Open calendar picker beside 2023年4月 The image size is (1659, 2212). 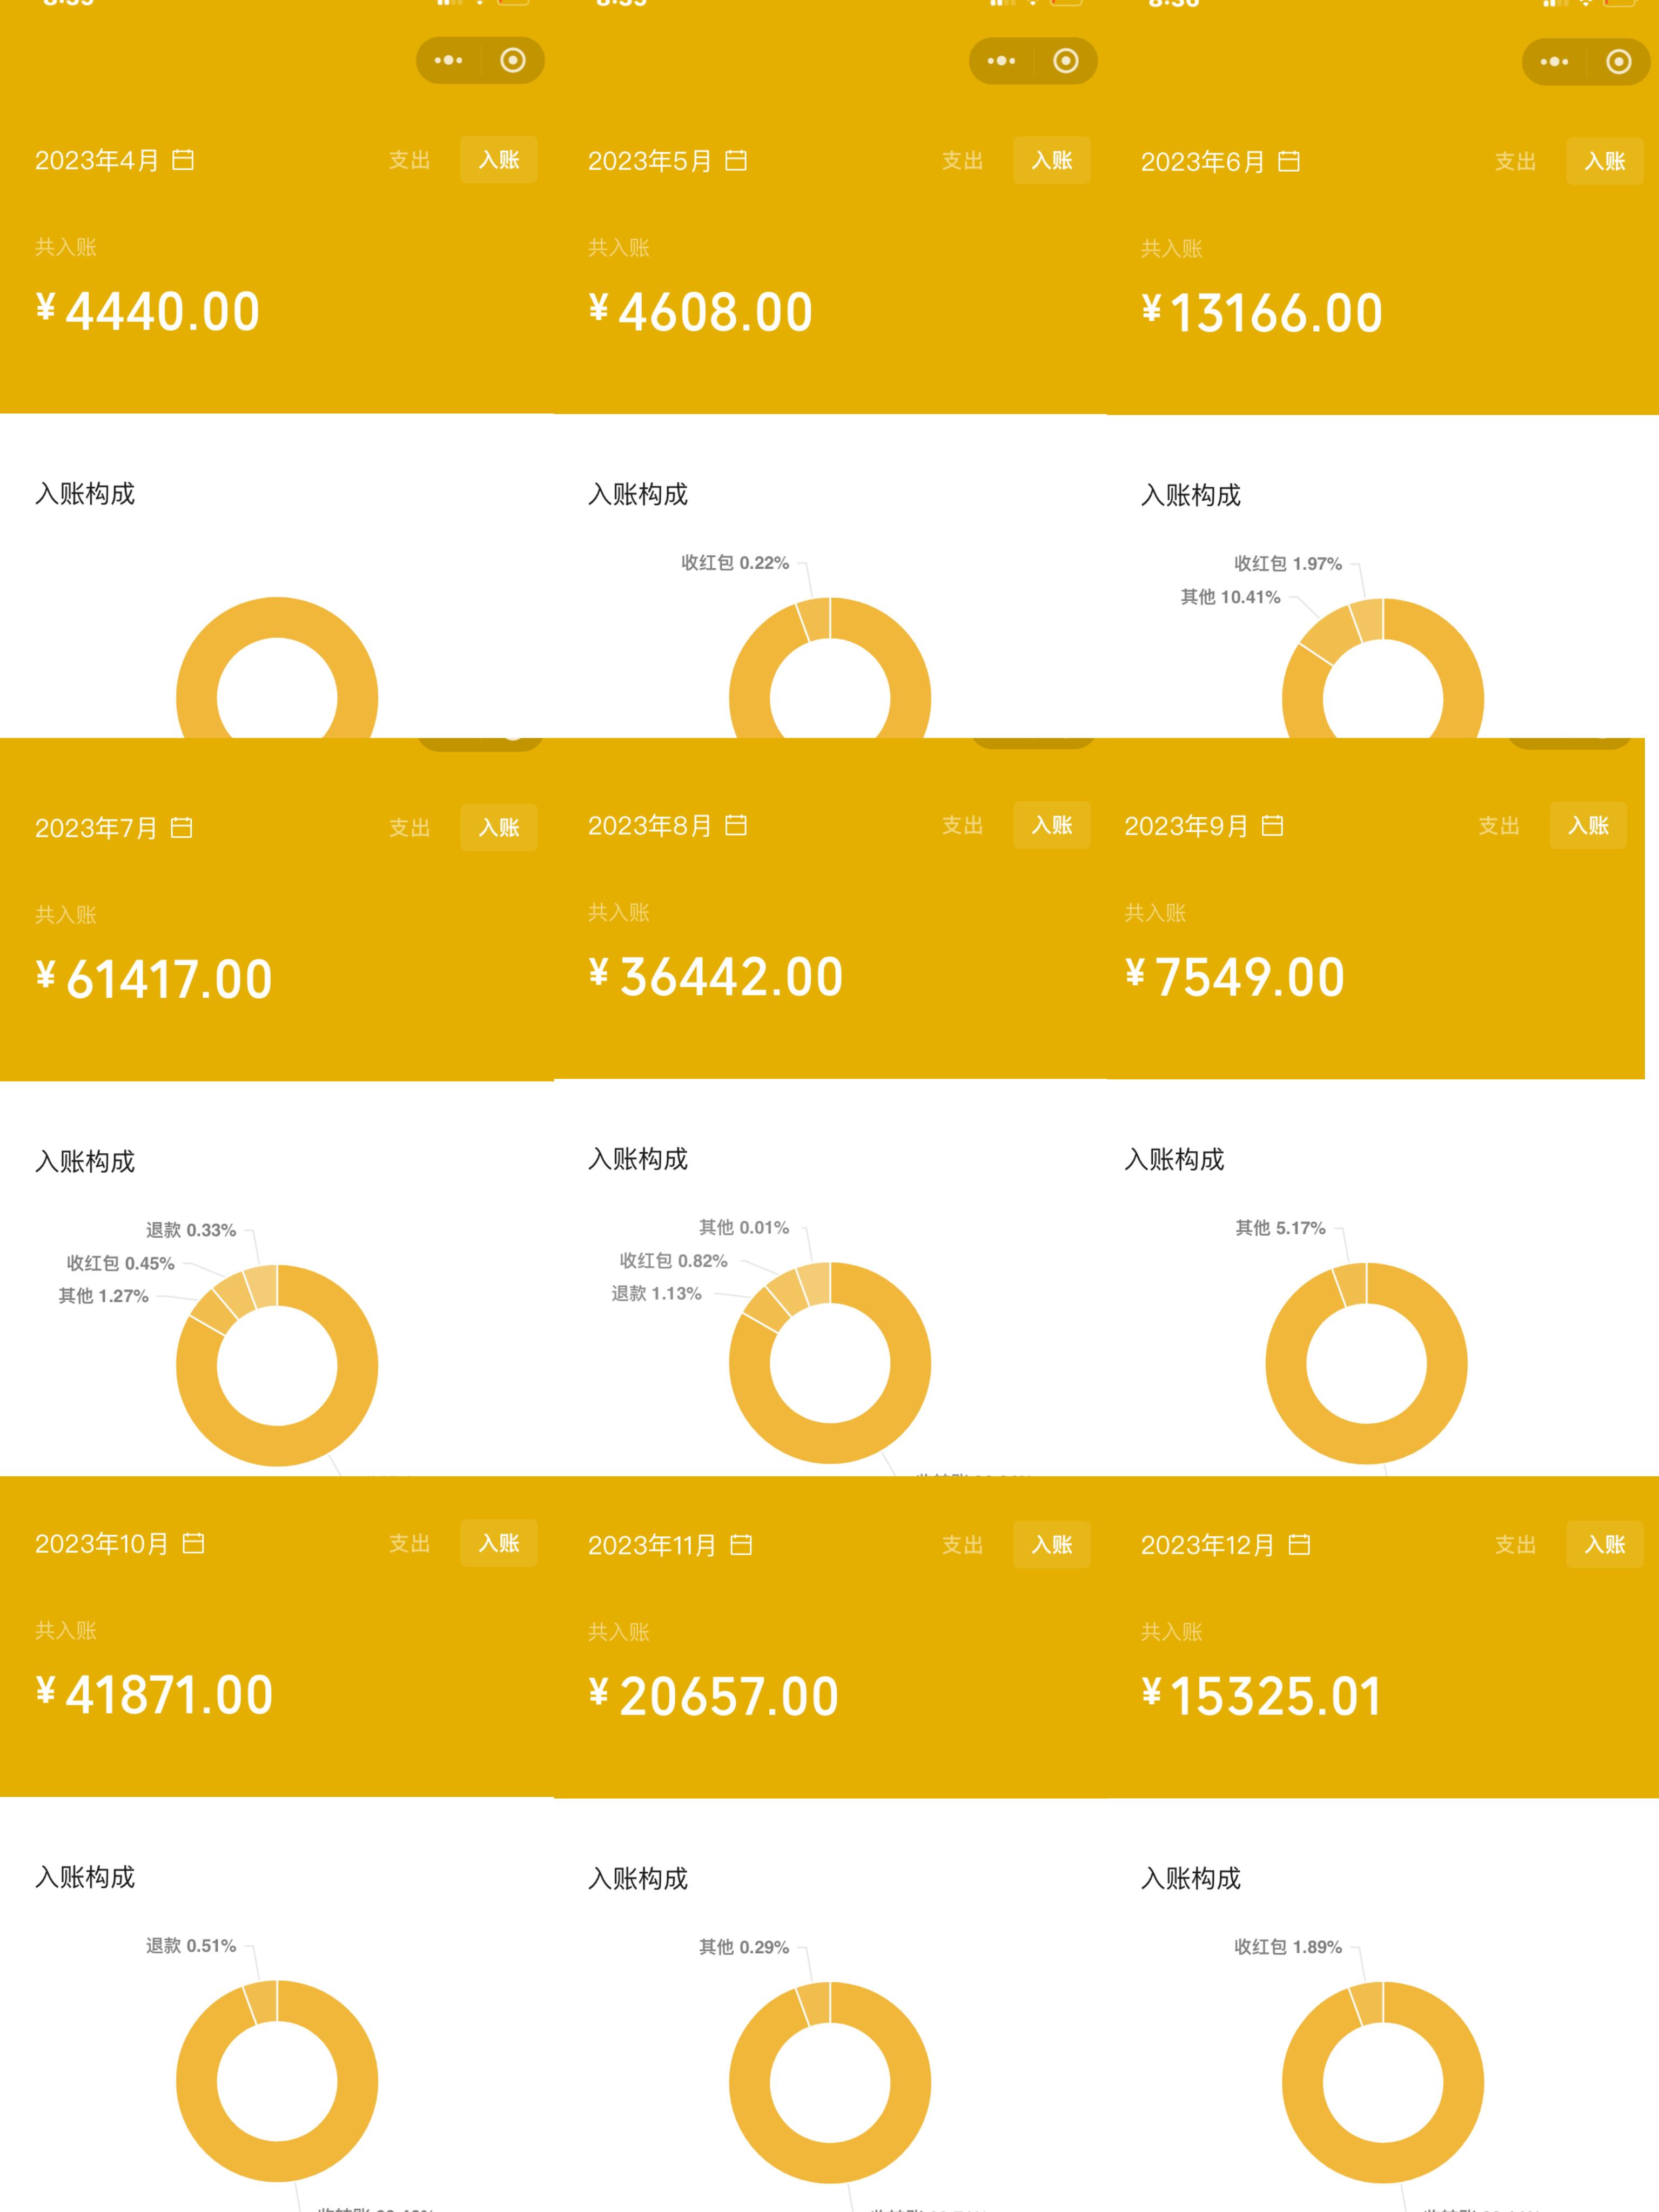click(x=183, y=160)
